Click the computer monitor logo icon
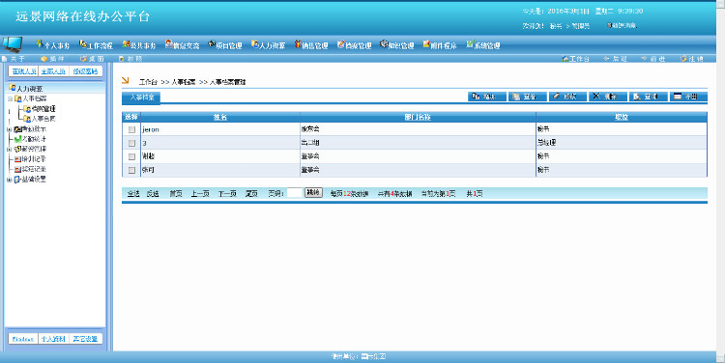Viewport: 725px width, 363px height. click(12, 44)
